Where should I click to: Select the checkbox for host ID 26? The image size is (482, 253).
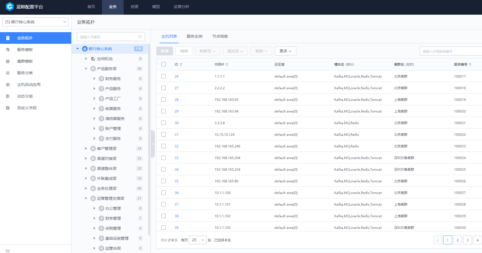(x=164, y=76)
